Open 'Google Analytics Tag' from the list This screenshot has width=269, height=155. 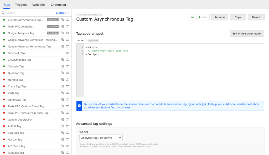(x=21, y=33)
